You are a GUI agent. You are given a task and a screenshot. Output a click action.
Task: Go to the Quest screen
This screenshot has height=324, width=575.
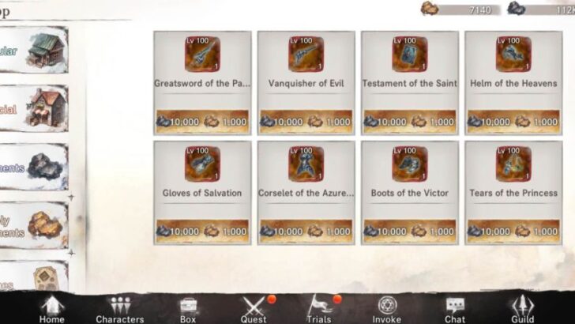(x=254, y=310)
